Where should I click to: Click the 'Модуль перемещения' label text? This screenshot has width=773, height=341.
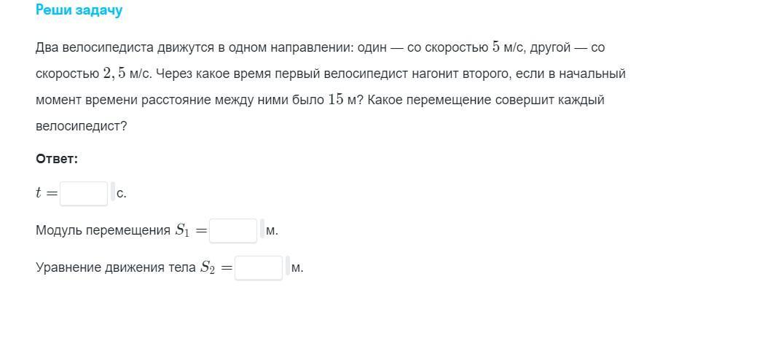pyautogui.click(x=103, y=231)
